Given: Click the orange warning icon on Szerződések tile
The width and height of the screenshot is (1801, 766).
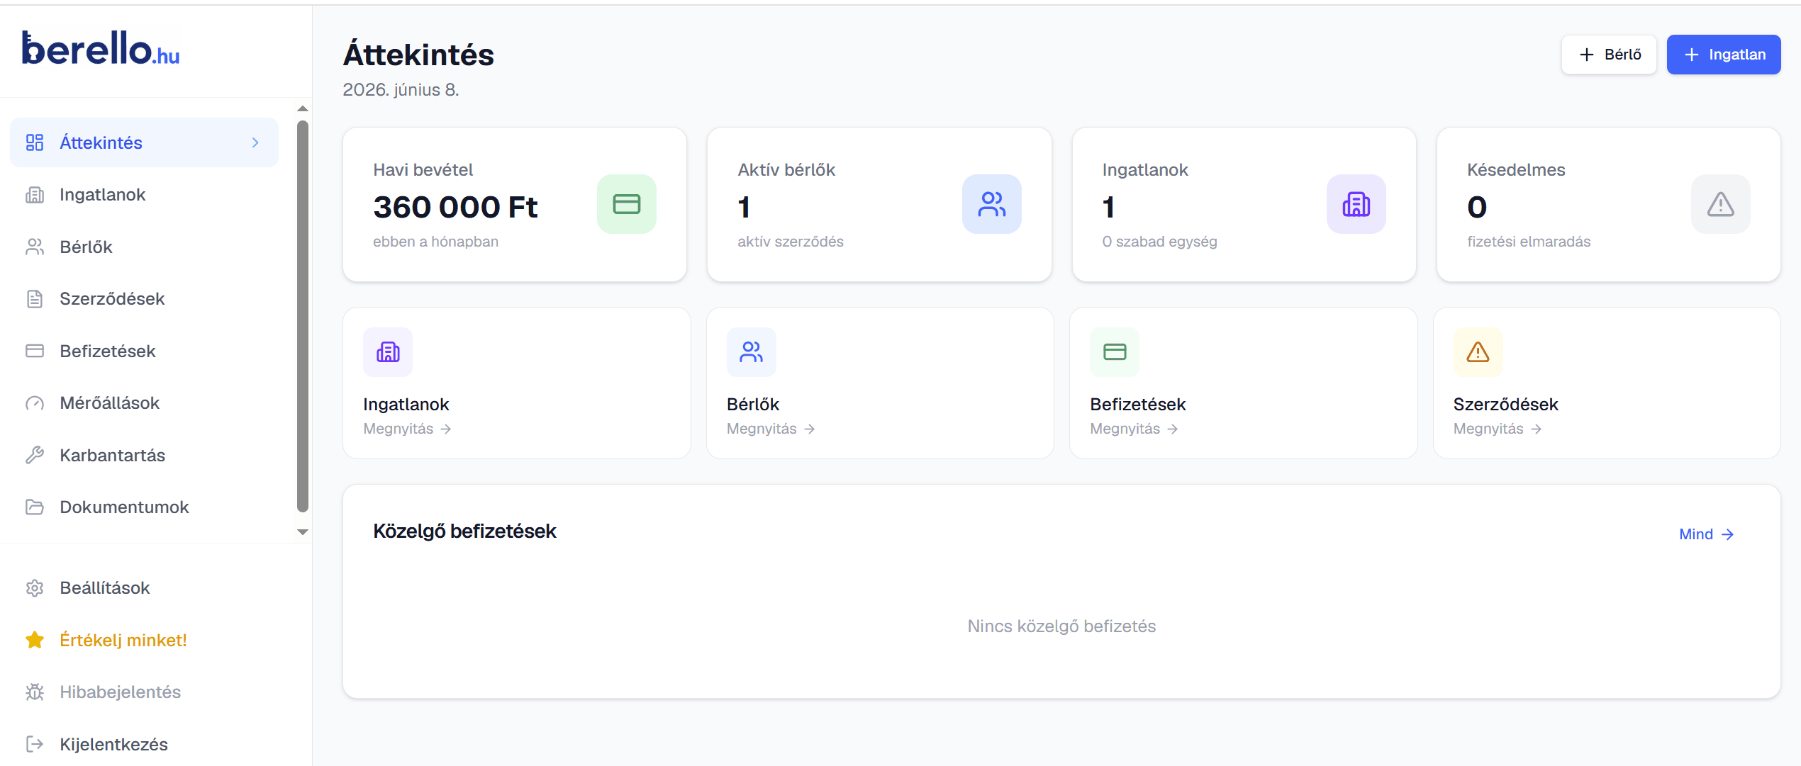Looking at the screenshot, I should pos(1478,352).
